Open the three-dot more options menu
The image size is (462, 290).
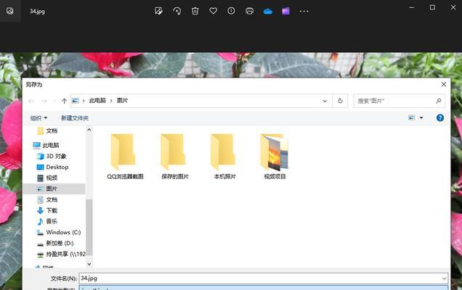click(304, 11)
